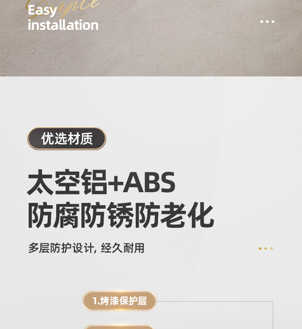Click the white three-dot icon at top
This screenshot has width=302, height=329.
coord(267,22)
